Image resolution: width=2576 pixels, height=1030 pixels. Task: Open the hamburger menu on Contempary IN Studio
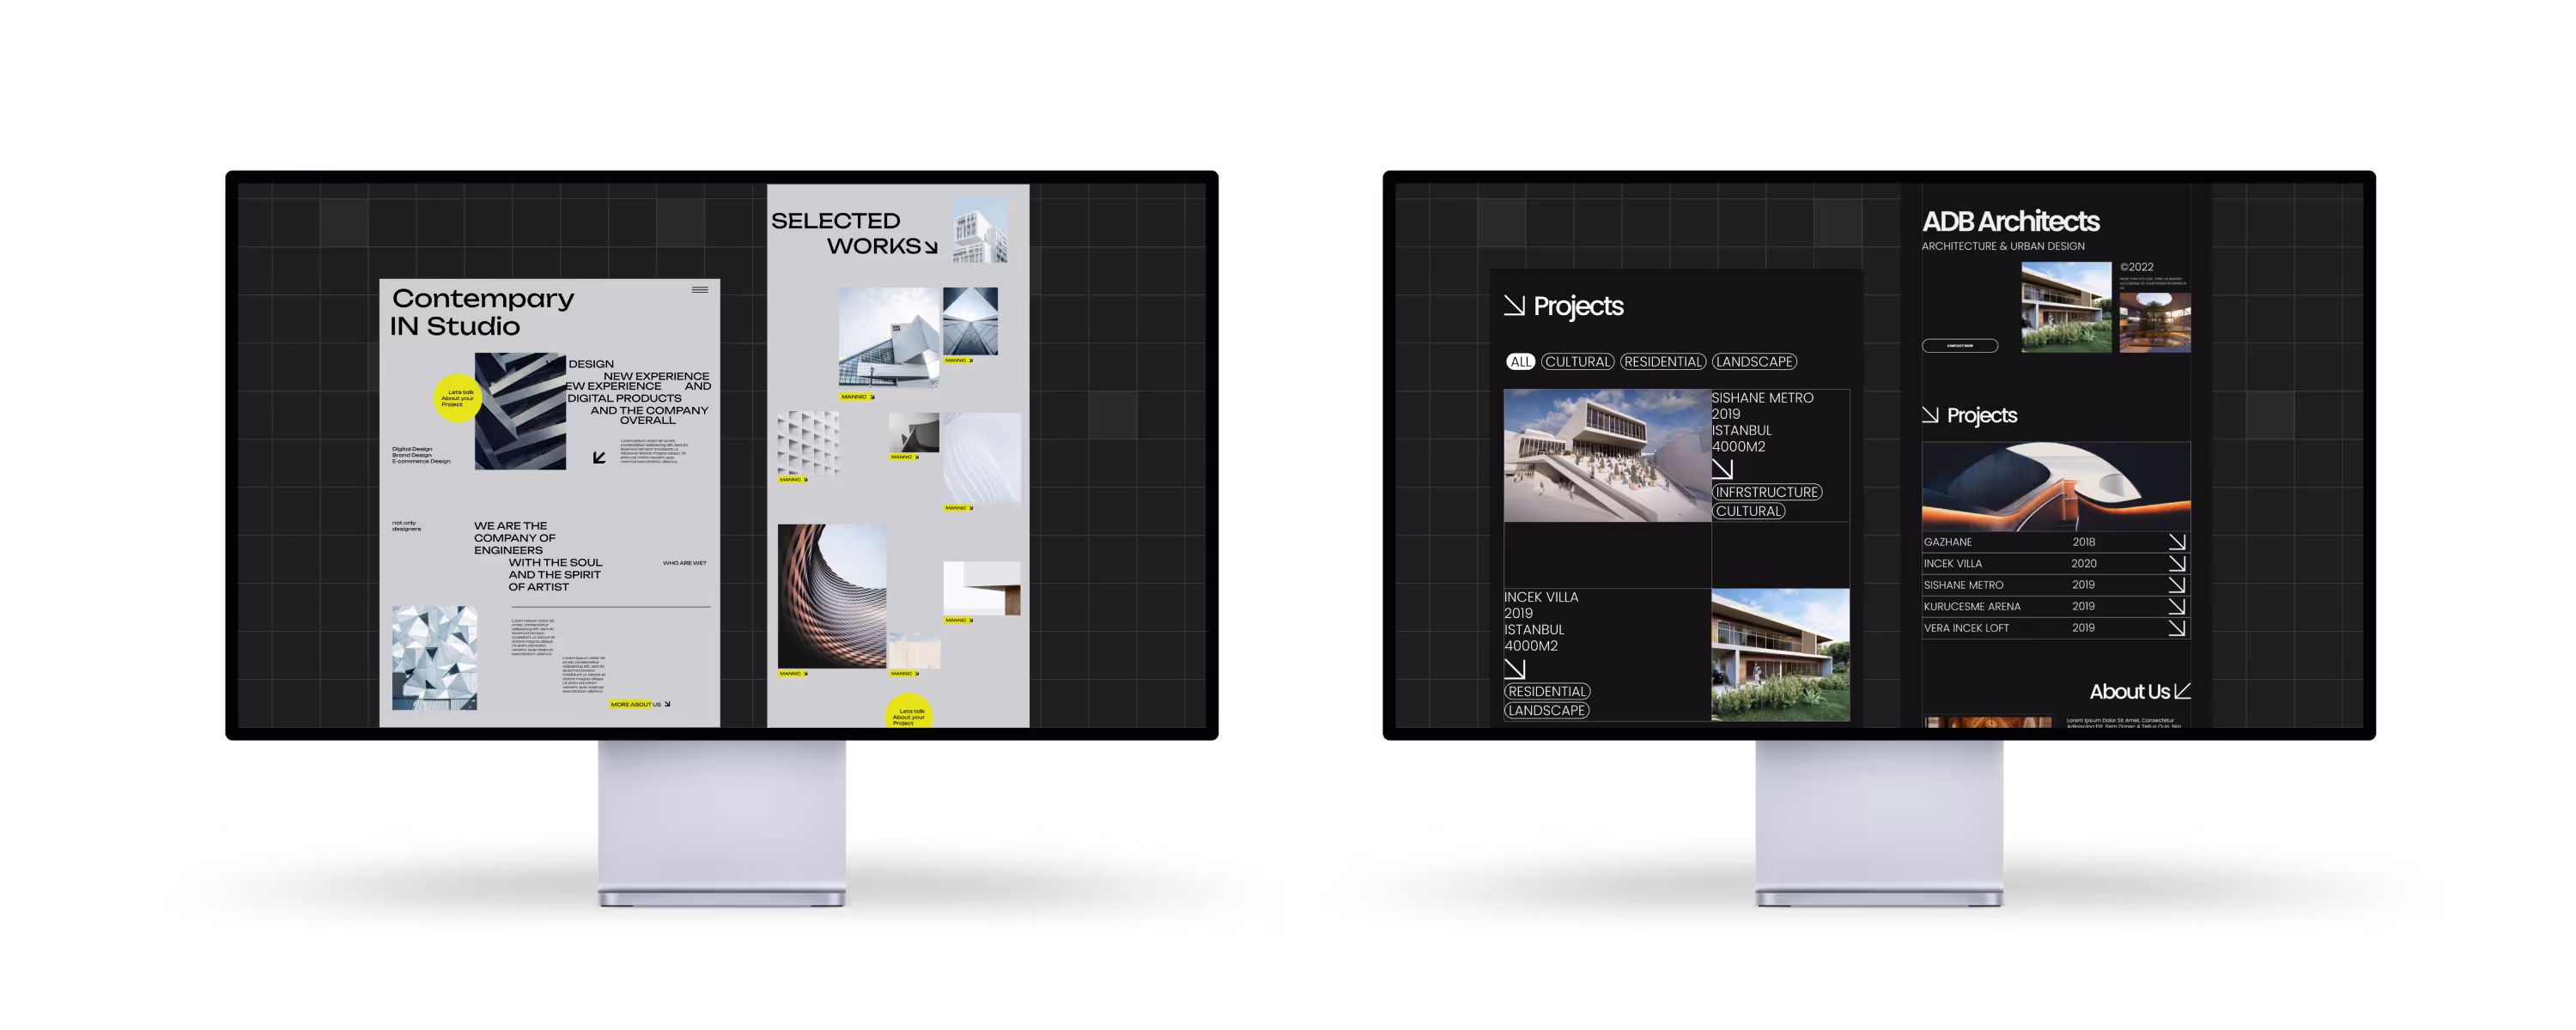(x=700, y=290)
